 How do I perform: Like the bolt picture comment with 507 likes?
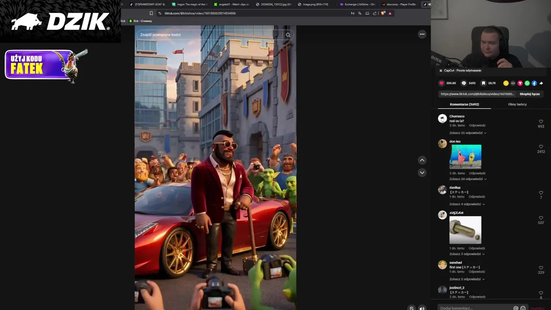pyautogui.click(x=541, y=218)
